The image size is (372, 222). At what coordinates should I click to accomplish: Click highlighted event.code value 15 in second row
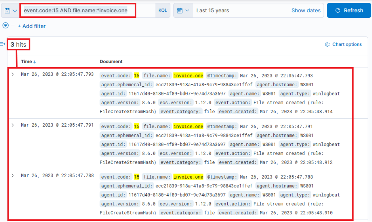[137, 126]
